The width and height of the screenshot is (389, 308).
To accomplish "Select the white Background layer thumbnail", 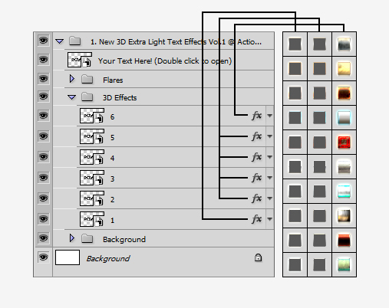I will pyautogui.click(x=68, y=257).
